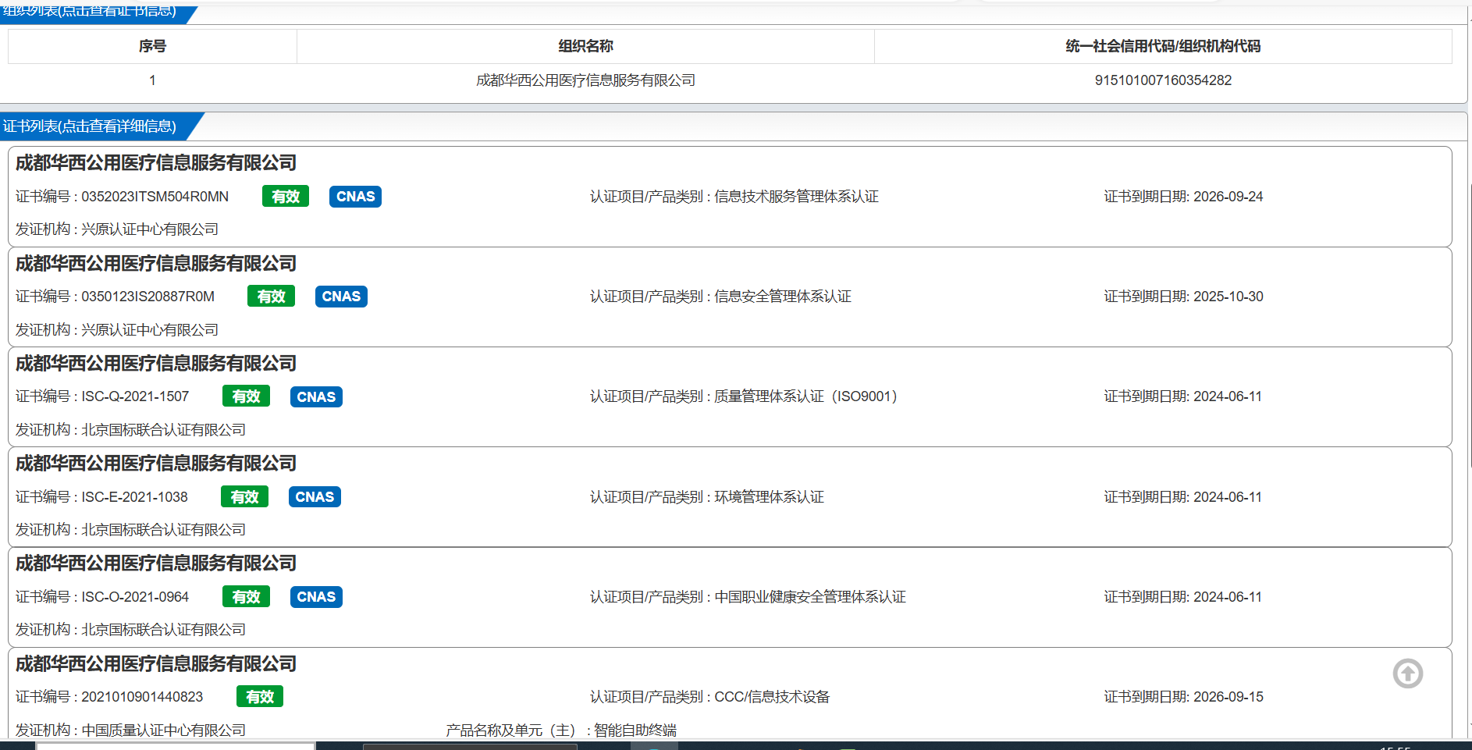The image size is (1472, 750).
Task: Click CCC/信息技术设备 category text
Action: tap(772, 697)
